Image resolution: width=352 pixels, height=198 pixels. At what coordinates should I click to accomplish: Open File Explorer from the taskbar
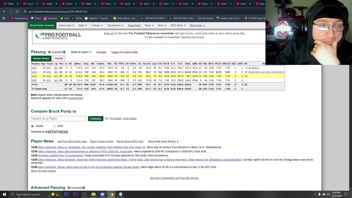pyautogui.click(x=94, y=194)
